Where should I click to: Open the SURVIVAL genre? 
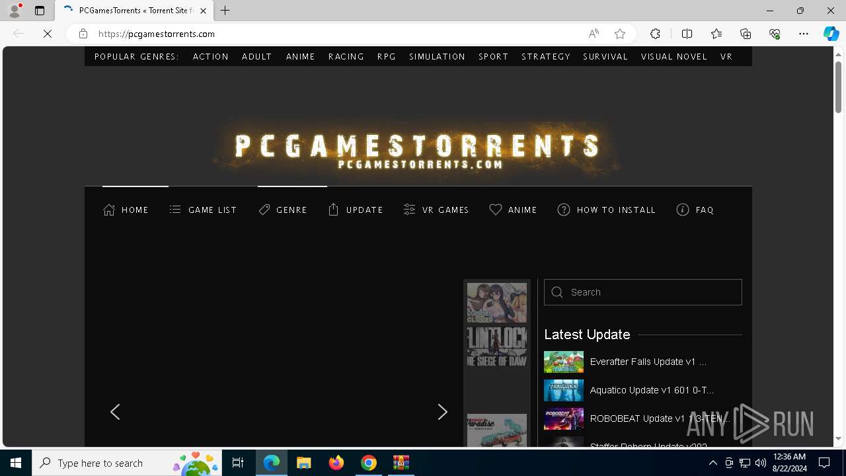tap(605, 57)
